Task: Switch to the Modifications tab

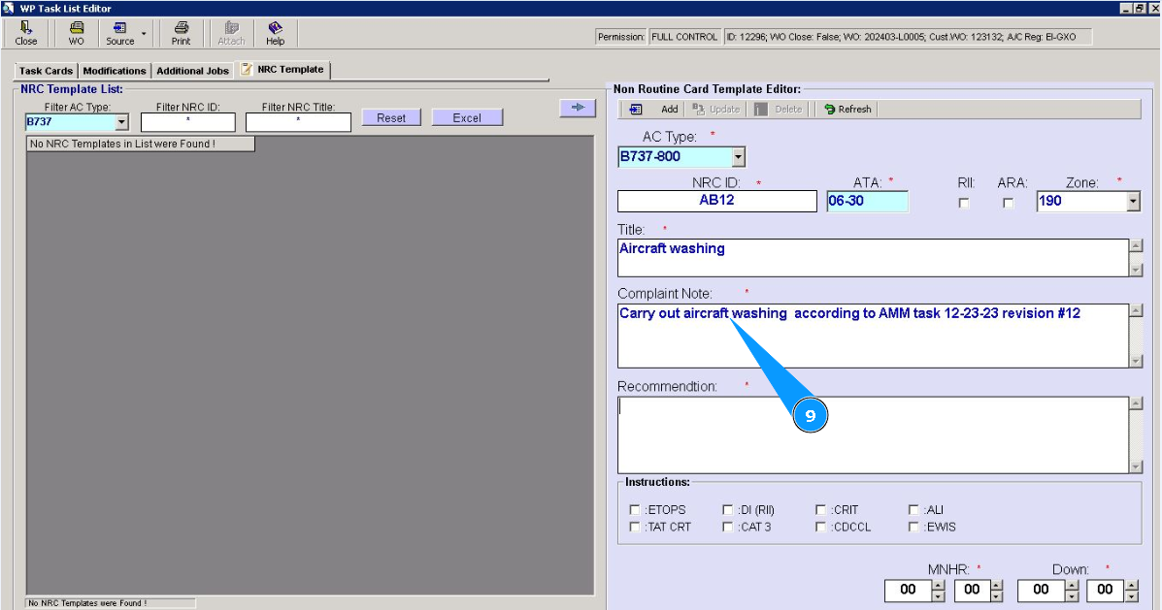Action: [x=115, y=71]
